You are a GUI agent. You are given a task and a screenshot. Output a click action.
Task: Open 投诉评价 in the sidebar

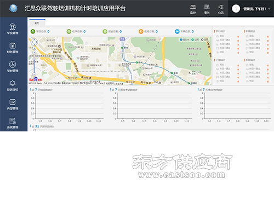[13, 85]
